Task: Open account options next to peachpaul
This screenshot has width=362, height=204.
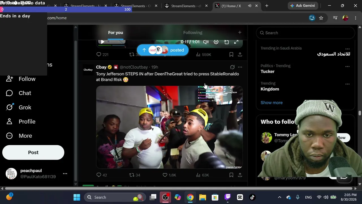Action: (x=65, y=174)
